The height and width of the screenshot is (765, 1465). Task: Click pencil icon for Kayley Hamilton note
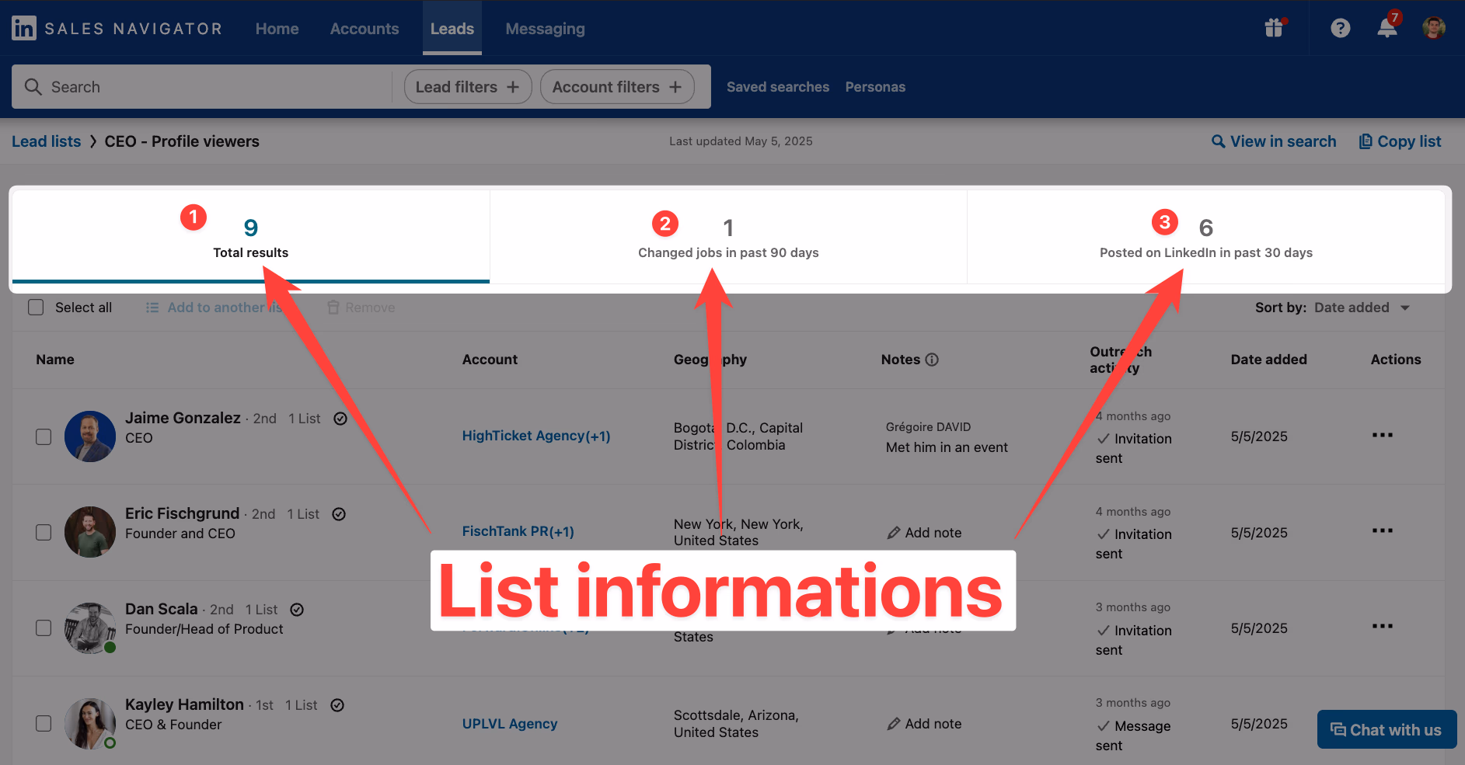click(x=894, y=724)
